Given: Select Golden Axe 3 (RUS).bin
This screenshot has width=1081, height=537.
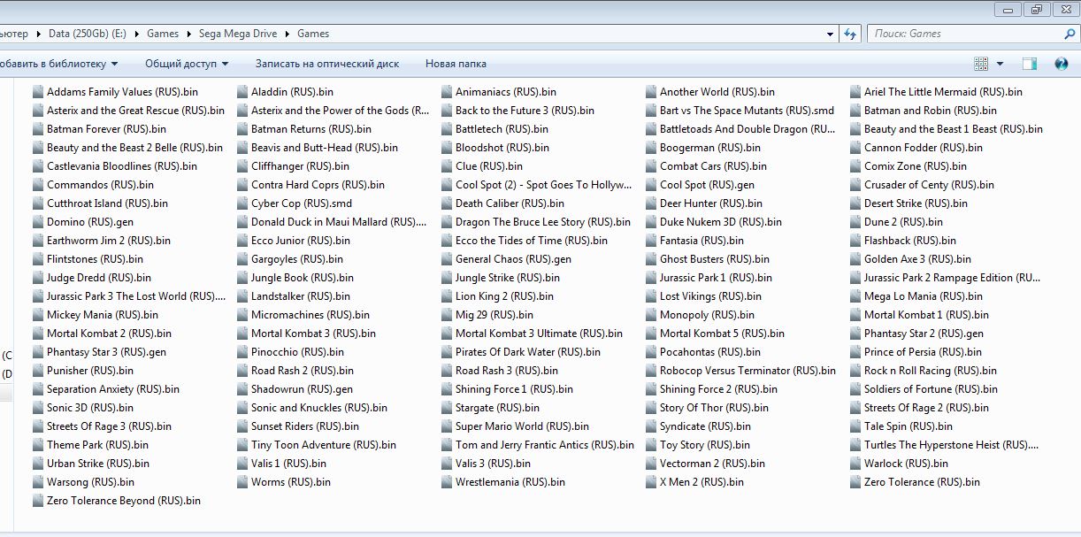Looking at the screenshot, I should pos(910,259).
